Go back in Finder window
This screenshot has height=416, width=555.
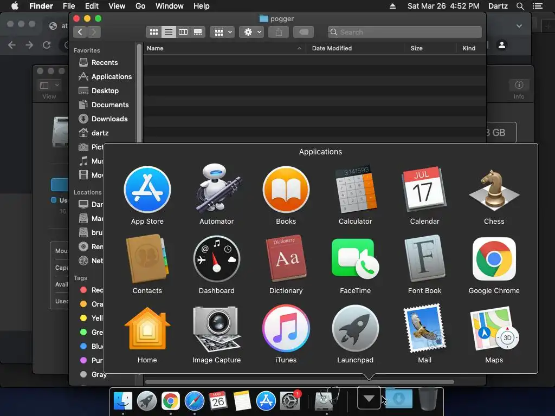(x=80, y=32)
